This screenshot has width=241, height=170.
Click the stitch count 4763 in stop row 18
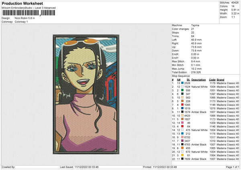point(187,144)
